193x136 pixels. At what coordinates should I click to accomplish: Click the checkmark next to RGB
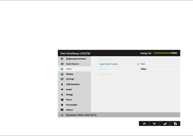click(138, 64)
